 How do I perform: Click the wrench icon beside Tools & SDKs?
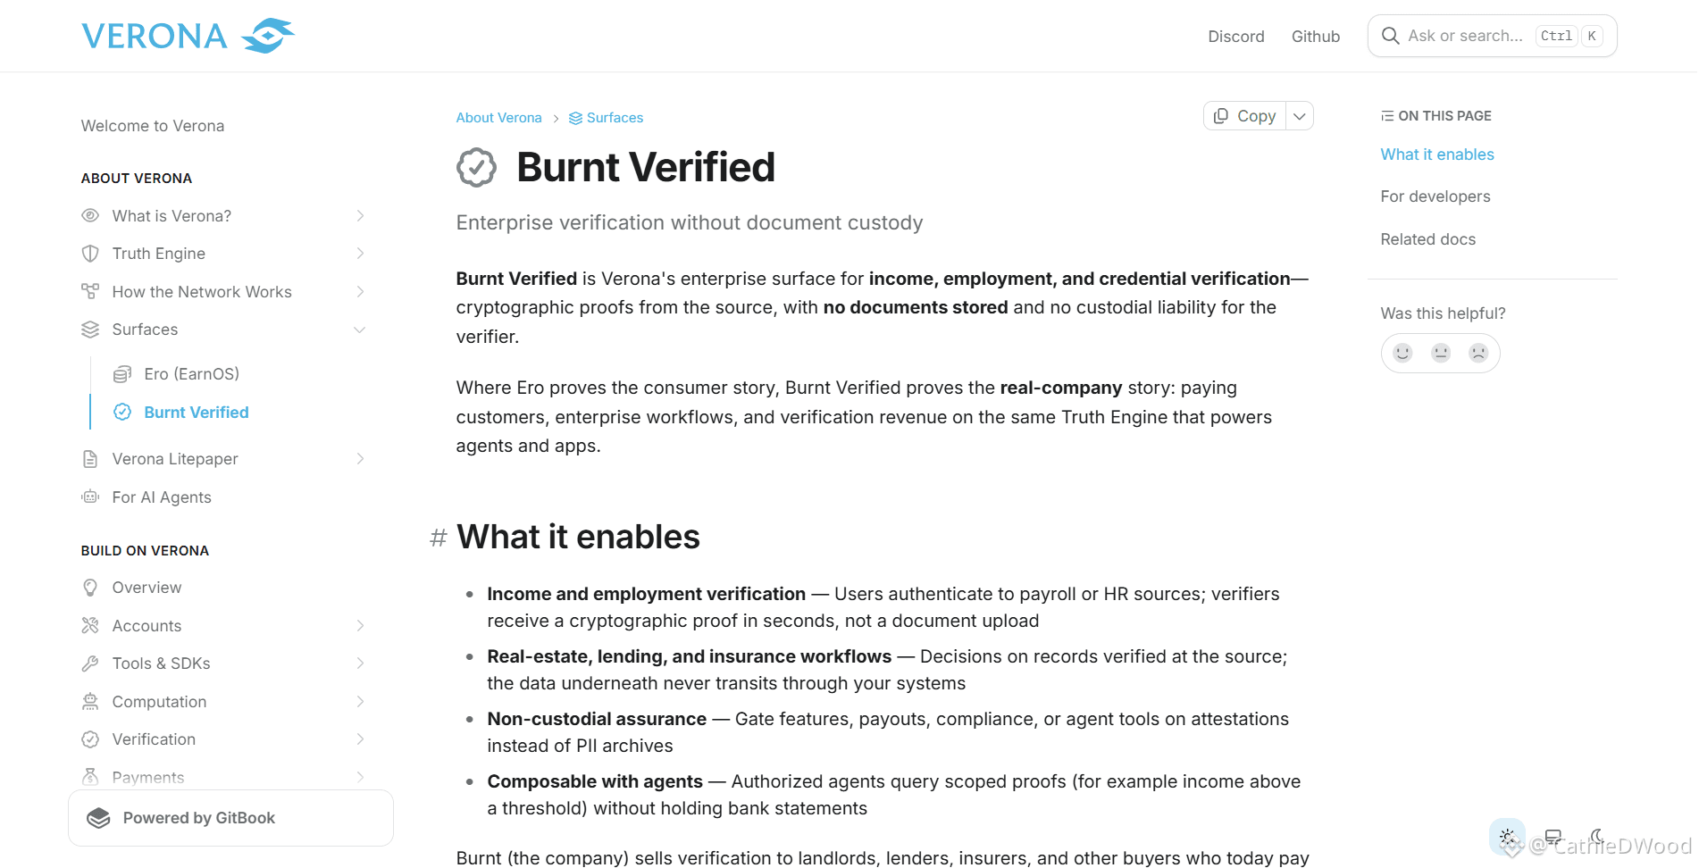pyautogui.click(x=90, y=664)
